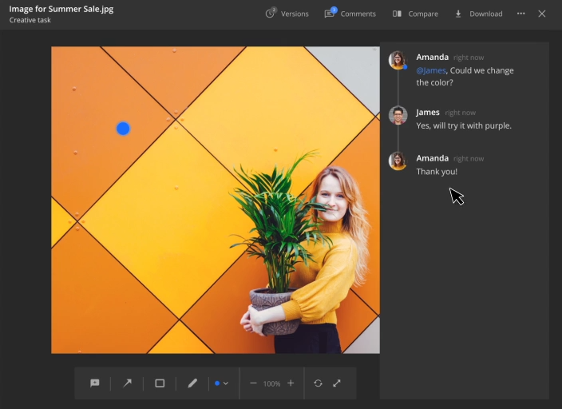Viewport: 562px width, 409px height.
Task: Open the more options ellipsis menu
Action: point(521,14)
